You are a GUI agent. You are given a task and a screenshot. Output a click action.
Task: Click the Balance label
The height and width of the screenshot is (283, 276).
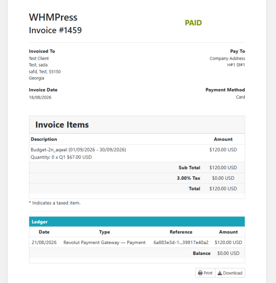tap(201, 253)
